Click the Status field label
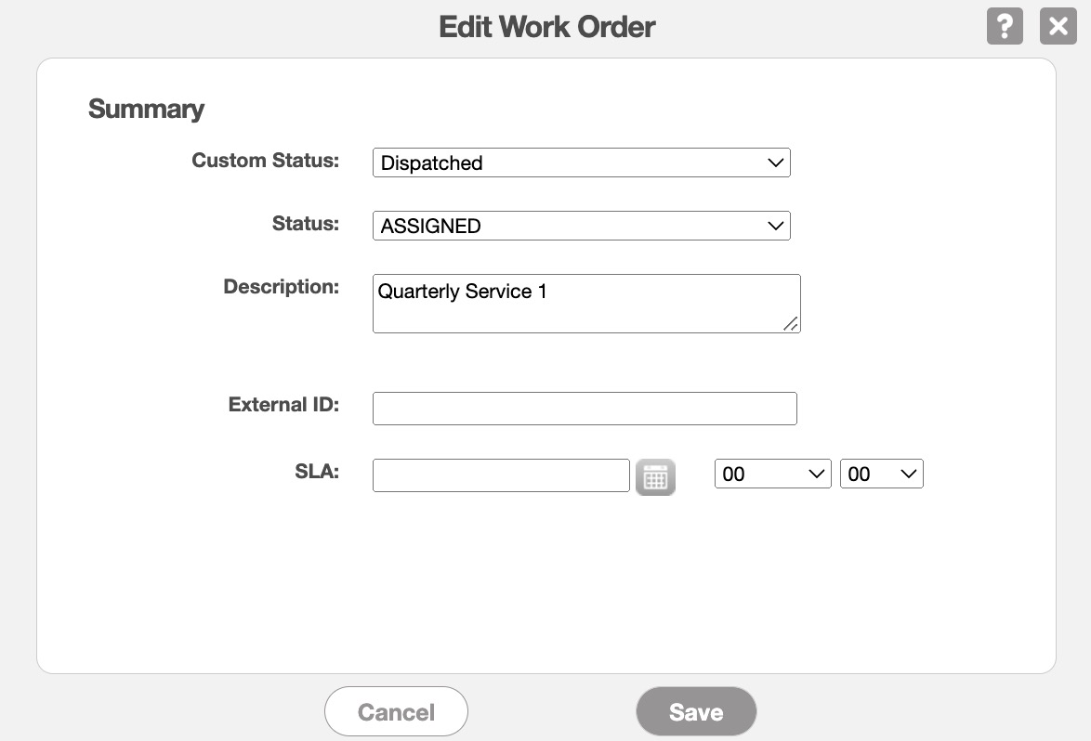This screenshot has height=741, width=1091. click(x=305, y=224)
